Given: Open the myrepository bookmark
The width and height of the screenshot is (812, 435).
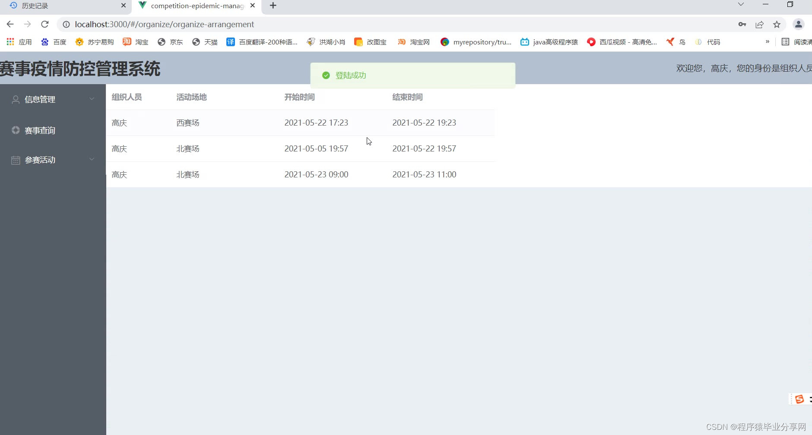Looking at the screenshot, I should tap(476, 42).
